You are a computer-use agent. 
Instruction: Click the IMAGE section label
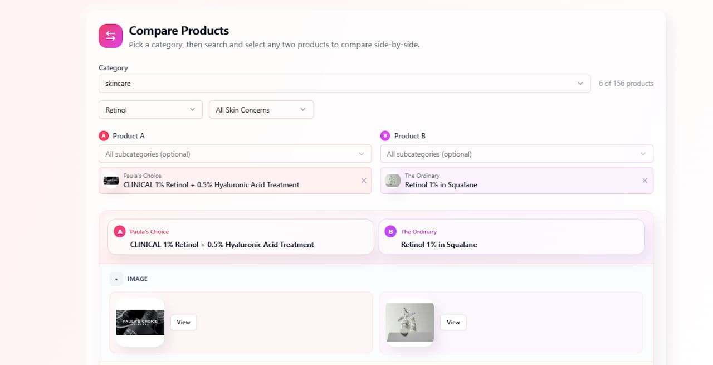[x=138, y=279]
